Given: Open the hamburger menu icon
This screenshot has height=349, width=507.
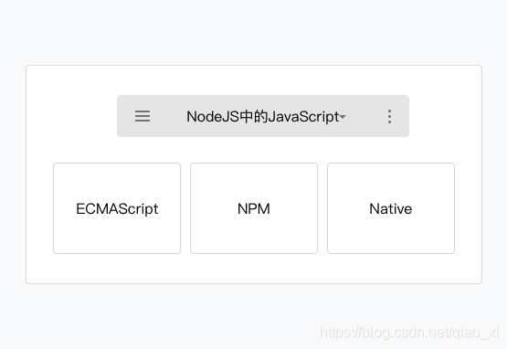Looking at the screenshot, I should tap(143, 116).
